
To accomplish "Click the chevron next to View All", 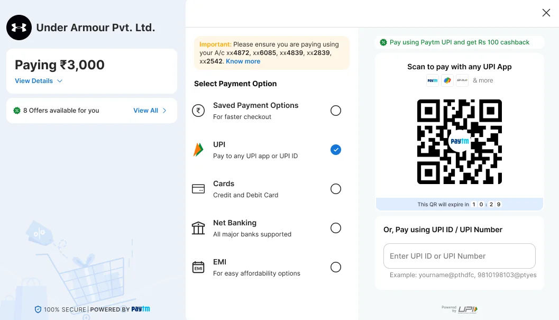I will 164,111.
